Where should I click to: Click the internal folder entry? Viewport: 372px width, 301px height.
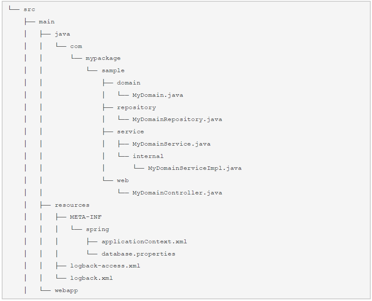[x=148, y=156]
